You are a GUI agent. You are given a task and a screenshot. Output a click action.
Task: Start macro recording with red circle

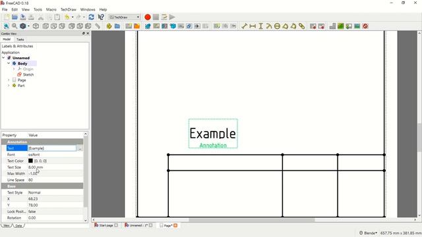148,17
